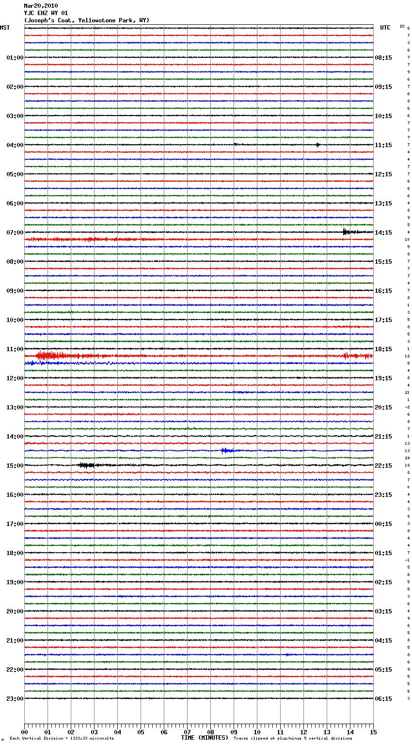Viewport: 412px width, 745px height.
Task: Click the 18:15 UTC time label
Action: tap(383, 349)
